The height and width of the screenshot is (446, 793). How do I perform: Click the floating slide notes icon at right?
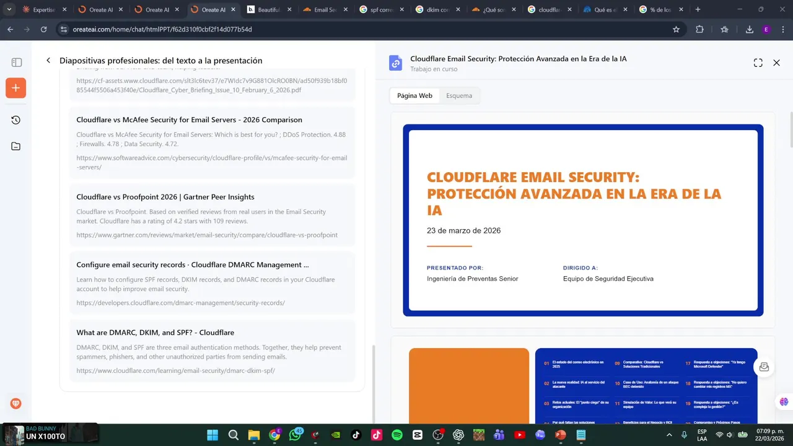click(764, 367)
